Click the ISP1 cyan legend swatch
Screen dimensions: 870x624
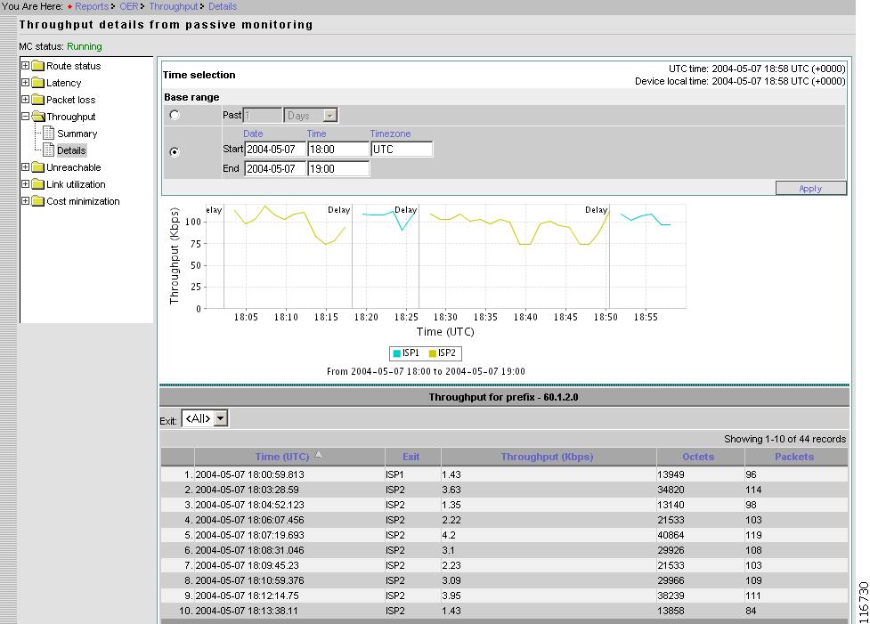tap(396, 353)
